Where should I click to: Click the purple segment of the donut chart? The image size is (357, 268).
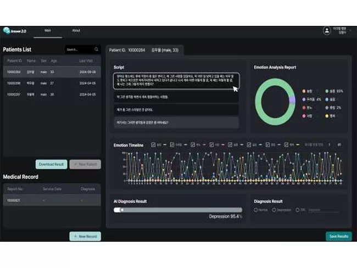(x=293, y=99)
